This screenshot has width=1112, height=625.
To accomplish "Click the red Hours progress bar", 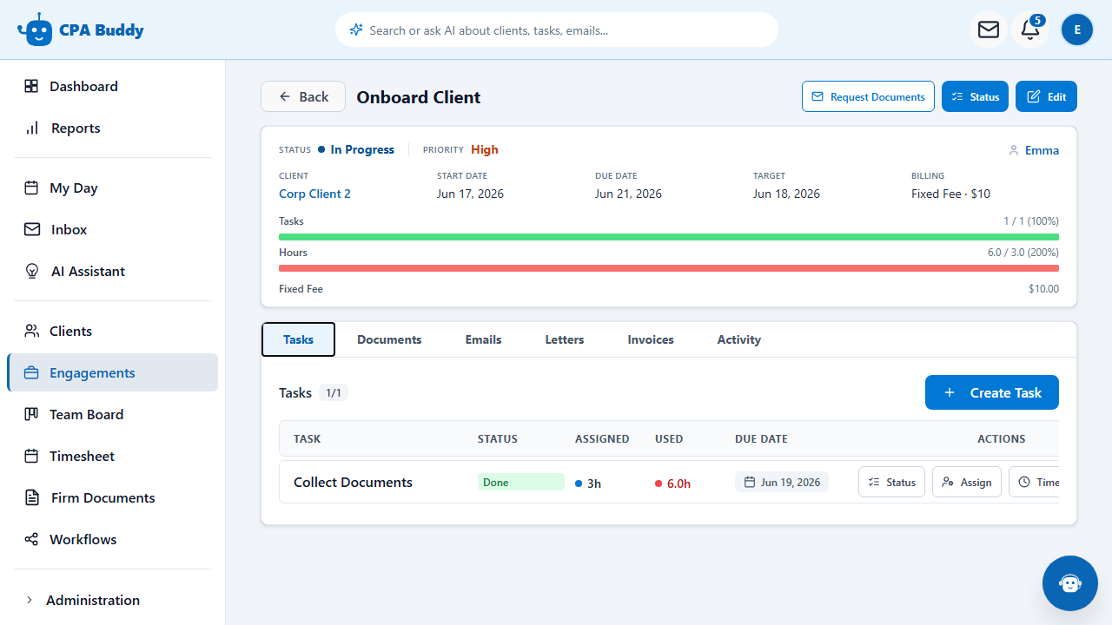I will 669,268.
